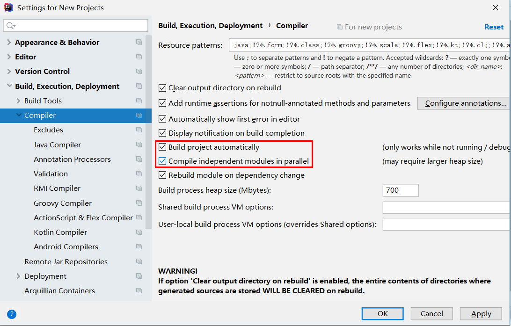Toggle Clear output directory on rebuild
The width and height of the screenshot is (511, 326).
pos(162,87)
